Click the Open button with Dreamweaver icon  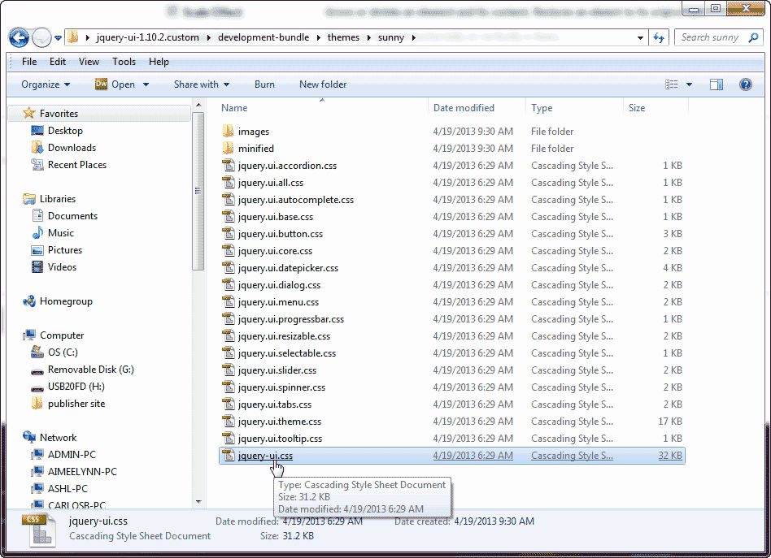coord(115,84)
